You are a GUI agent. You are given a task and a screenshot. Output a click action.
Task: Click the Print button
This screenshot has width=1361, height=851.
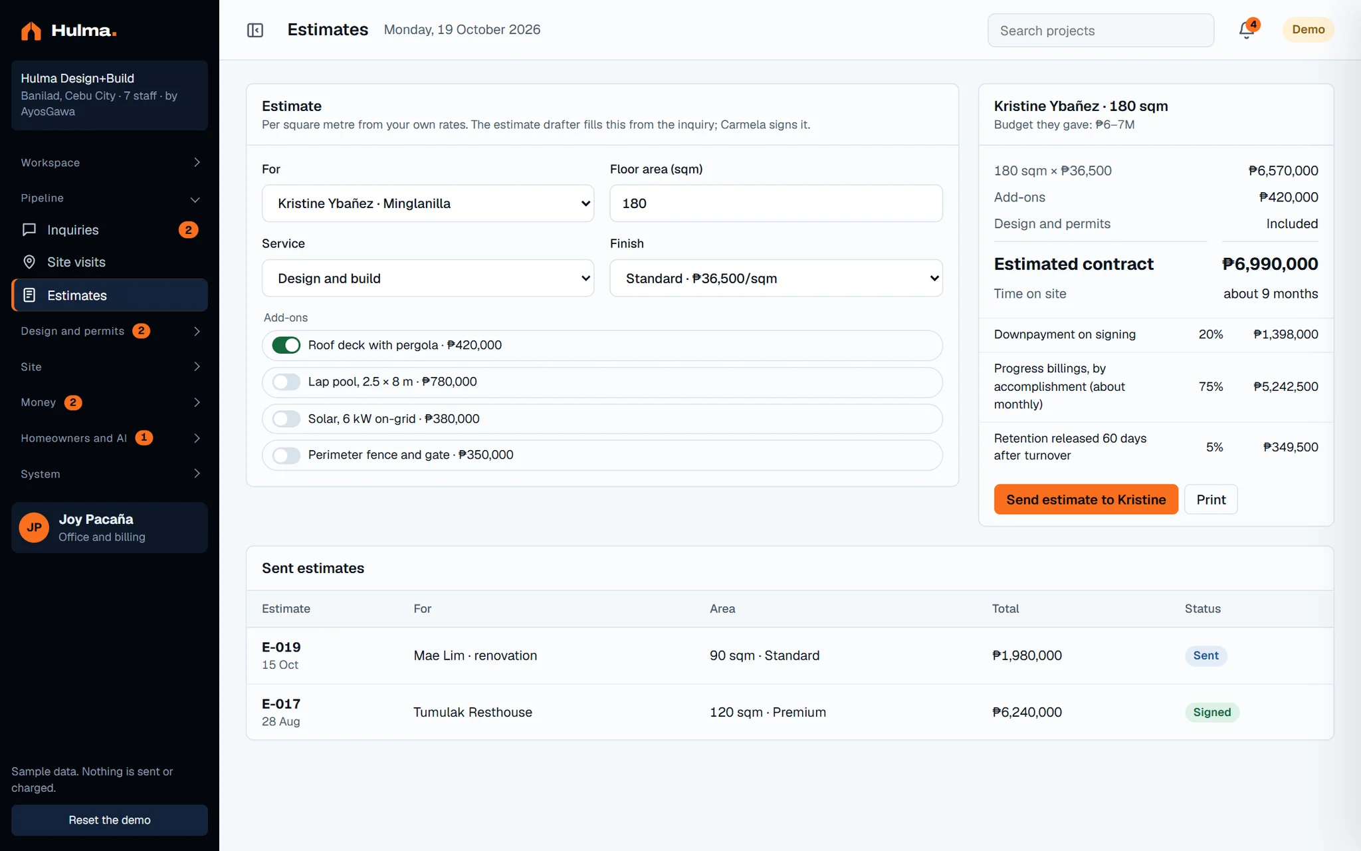click(1211, 499)
